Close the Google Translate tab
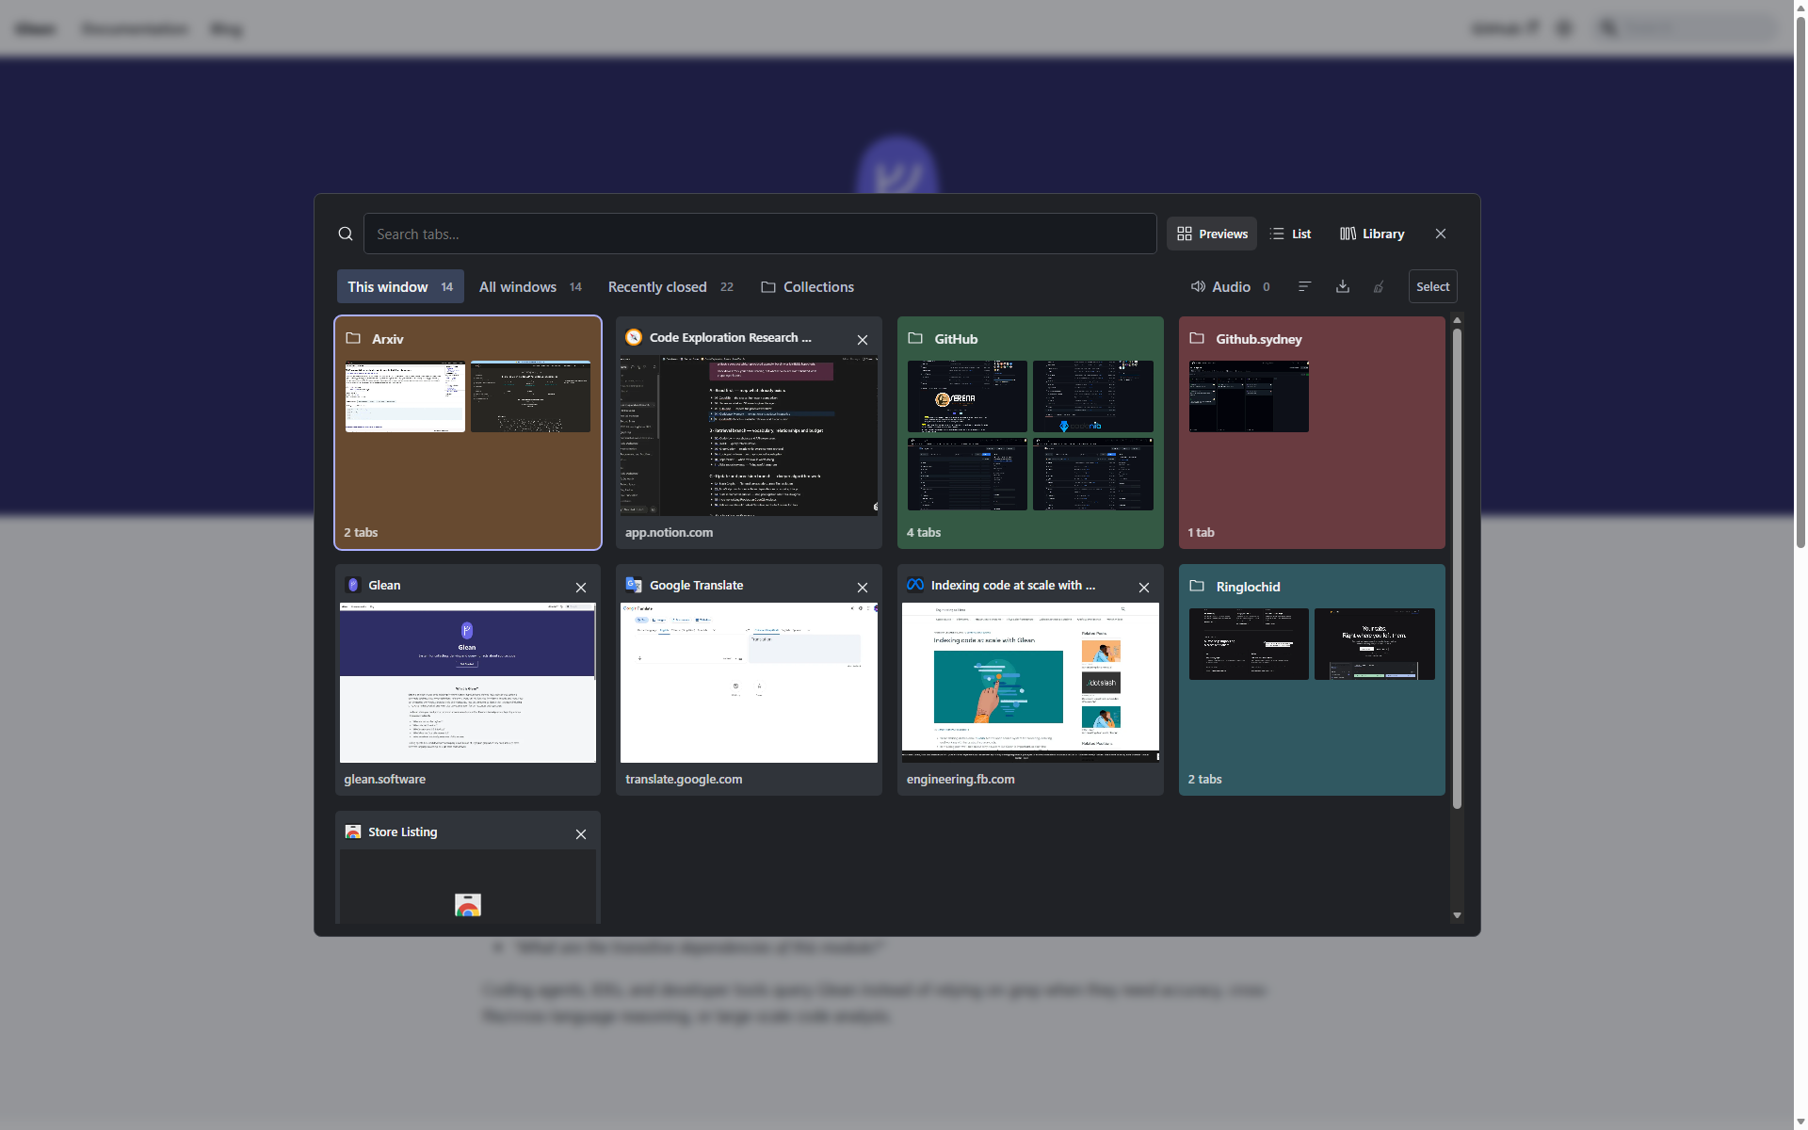1808x1130 pixels. click(x=863, y=587)
